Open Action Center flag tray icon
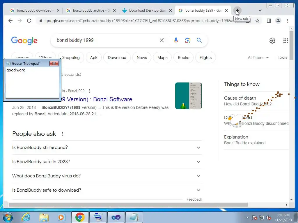The height and width of the screenshot is (223, 298). 255,217
